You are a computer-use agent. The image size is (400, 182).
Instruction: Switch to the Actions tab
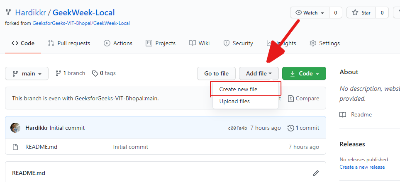pos(118,44)
